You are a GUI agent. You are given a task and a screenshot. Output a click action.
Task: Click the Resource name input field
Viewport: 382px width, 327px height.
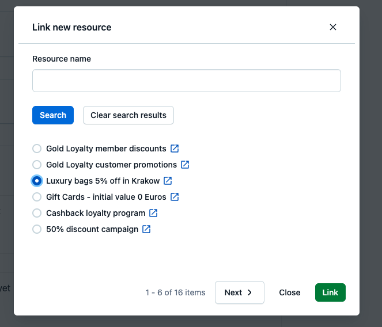coord(186,81)
